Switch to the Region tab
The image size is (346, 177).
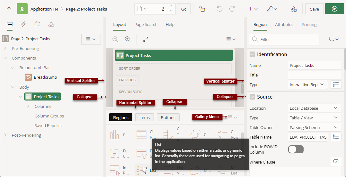coord(260,24)
